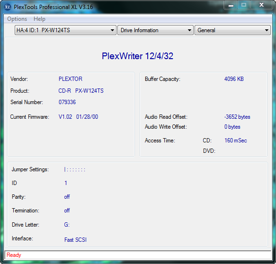
Task: Click the Product: label
Action: click(20, 91)
